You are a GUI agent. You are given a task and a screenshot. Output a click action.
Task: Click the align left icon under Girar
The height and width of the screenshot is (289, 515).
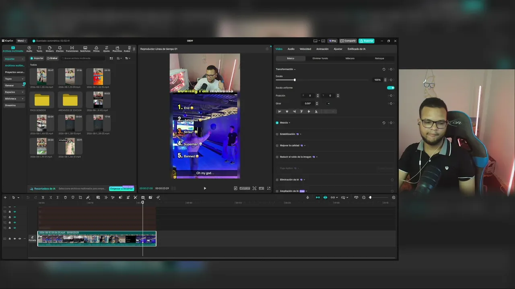pos(279,112)
